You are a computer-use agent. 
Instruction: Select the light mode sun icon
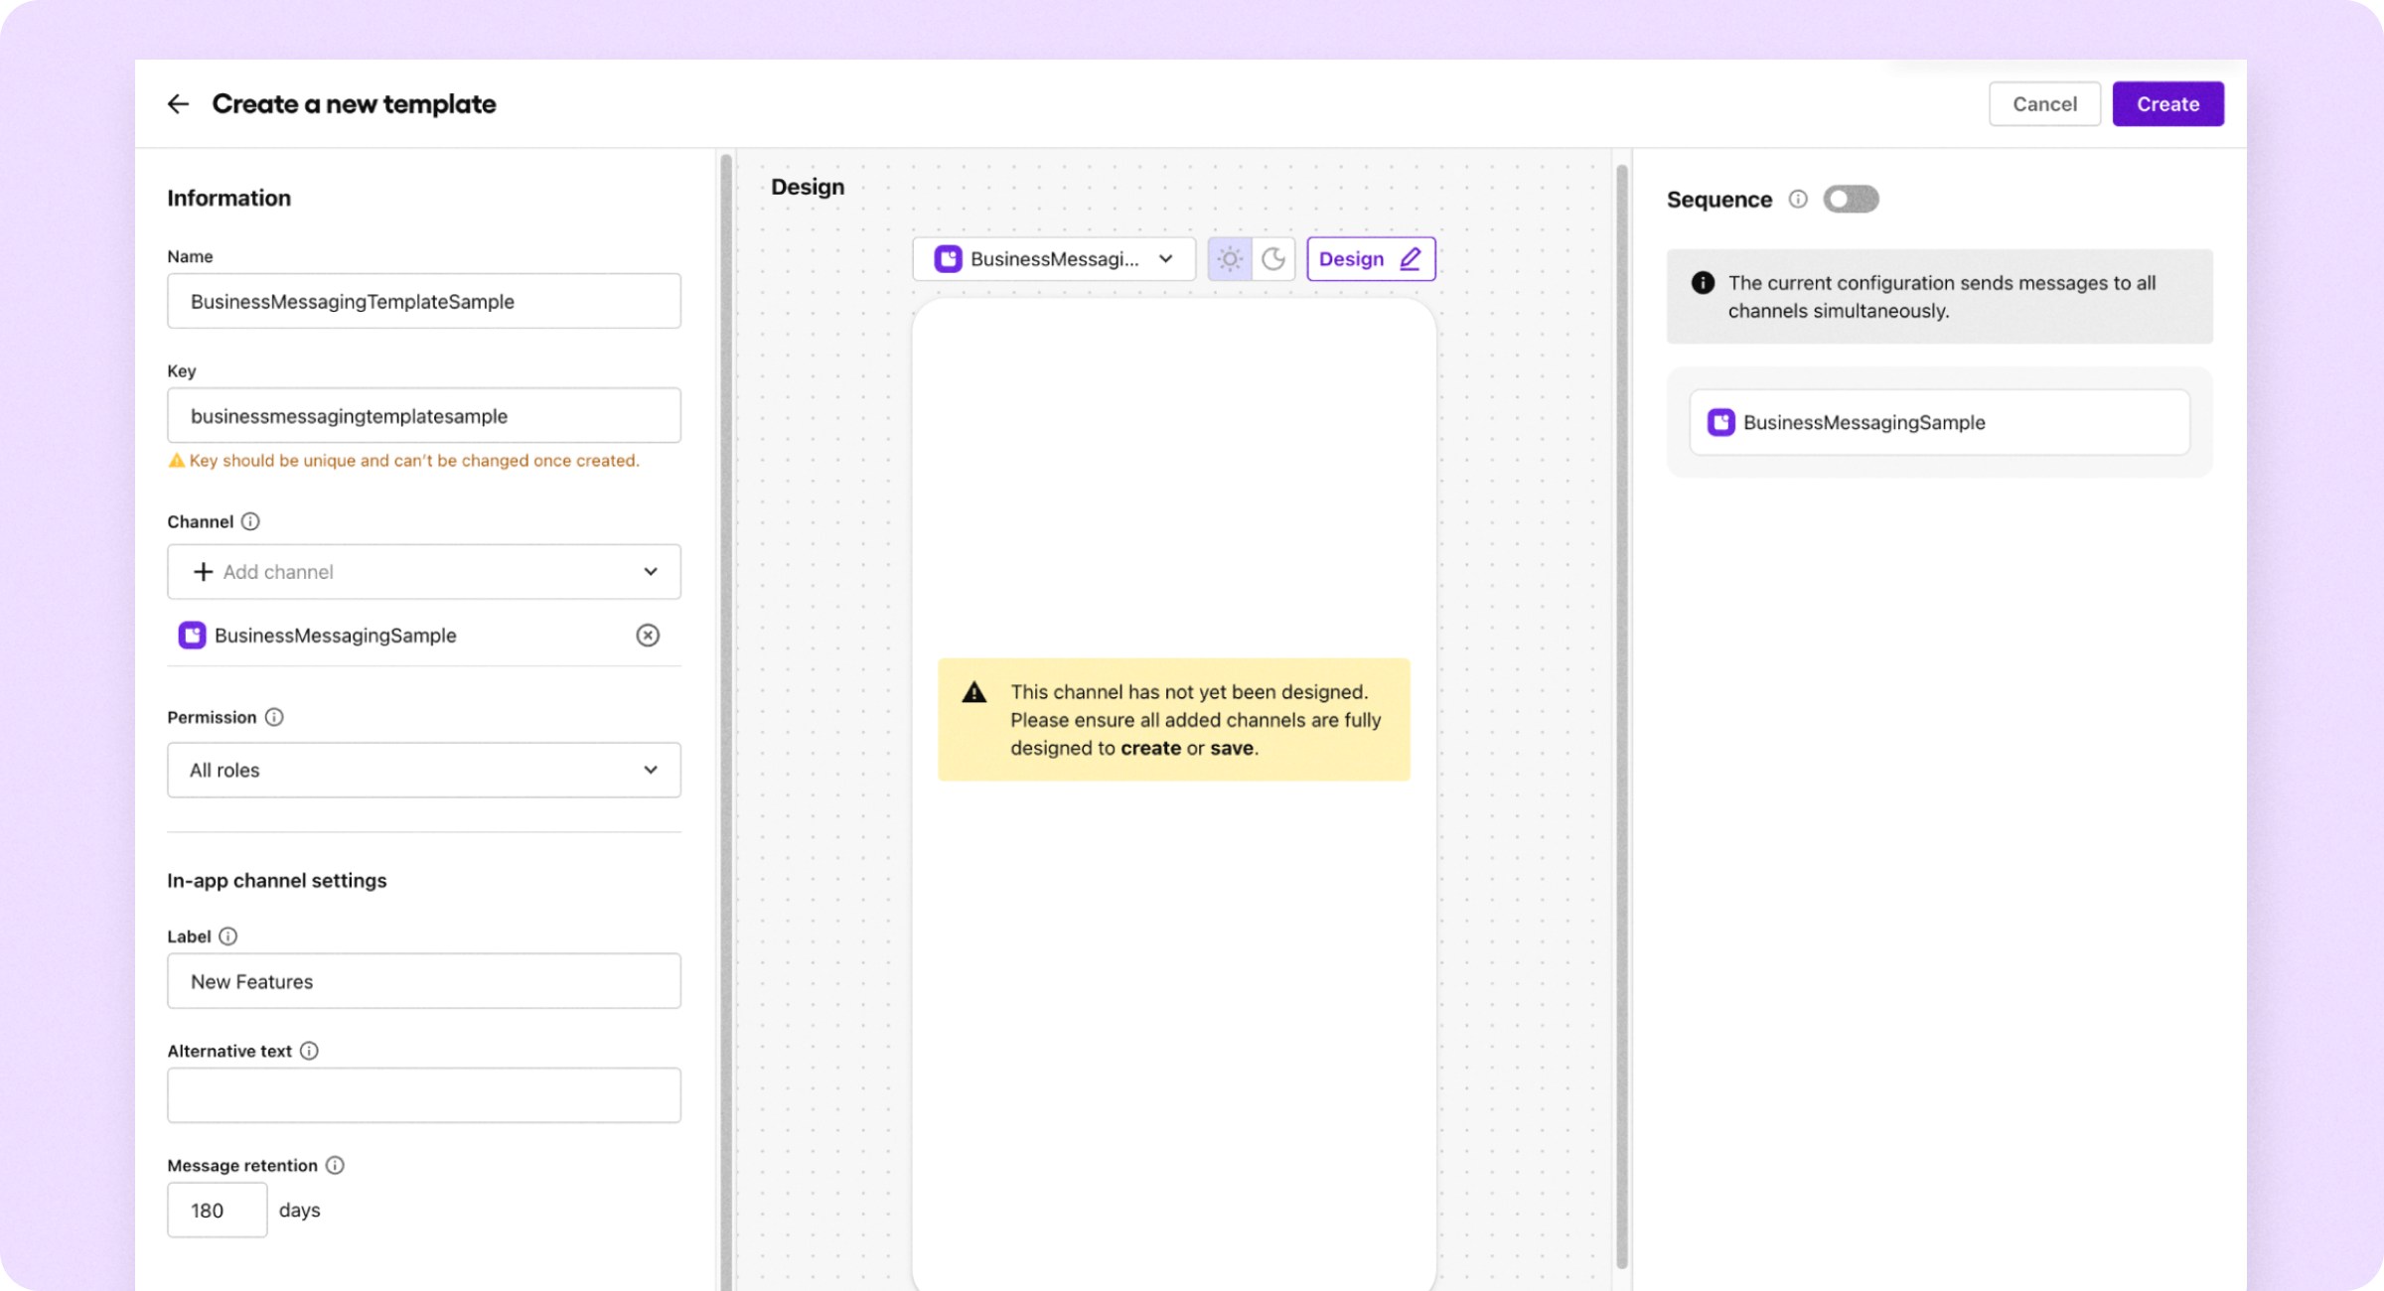click(1229, 258)
